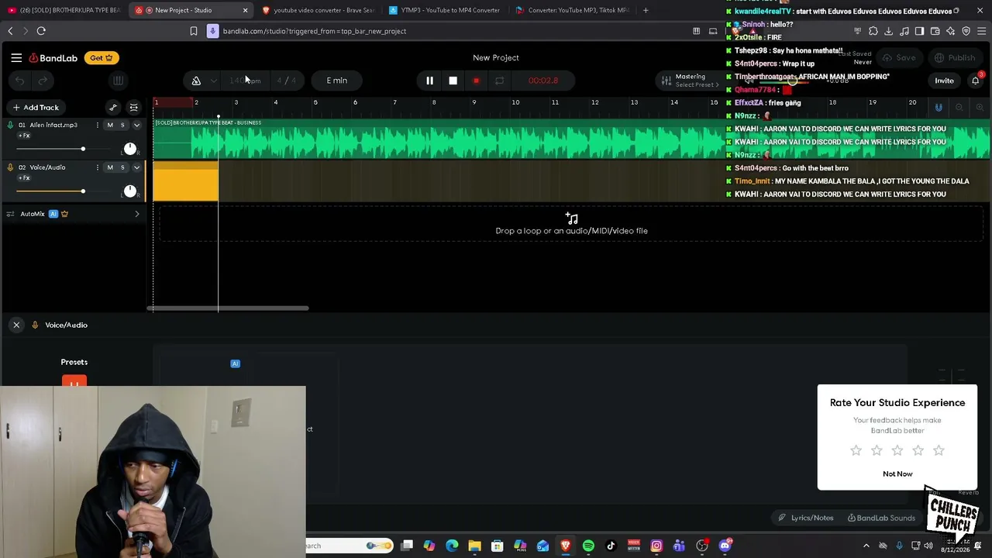Open the metronome options dropdown arrow

click(213, 81)
